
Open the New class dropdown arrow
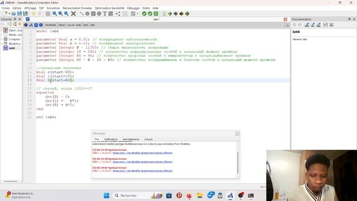coord(9,13)
